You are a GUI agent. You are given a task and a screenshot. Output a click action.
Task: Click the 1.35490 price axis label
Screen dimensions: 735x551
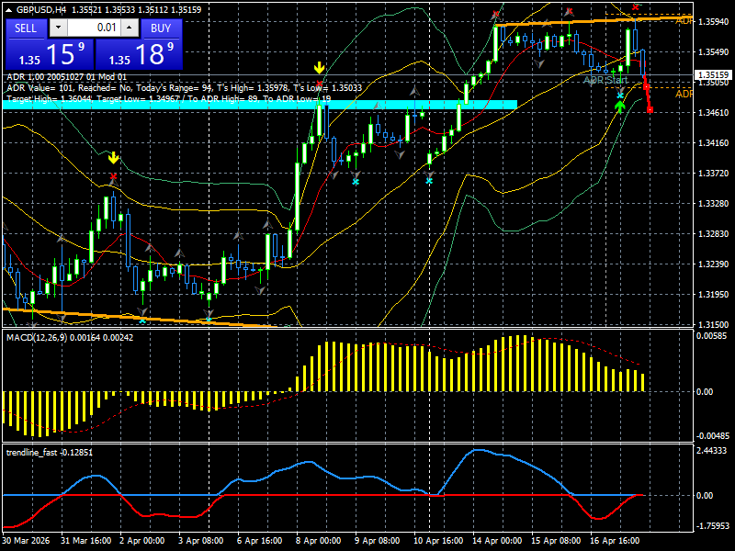[714, 52]
